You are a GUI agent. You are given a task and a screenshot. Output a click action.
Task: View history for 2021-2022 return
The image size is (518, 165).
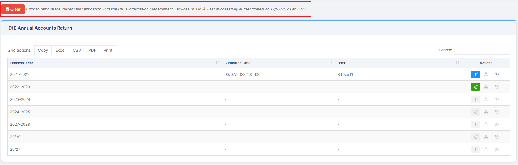coord(496,74)
